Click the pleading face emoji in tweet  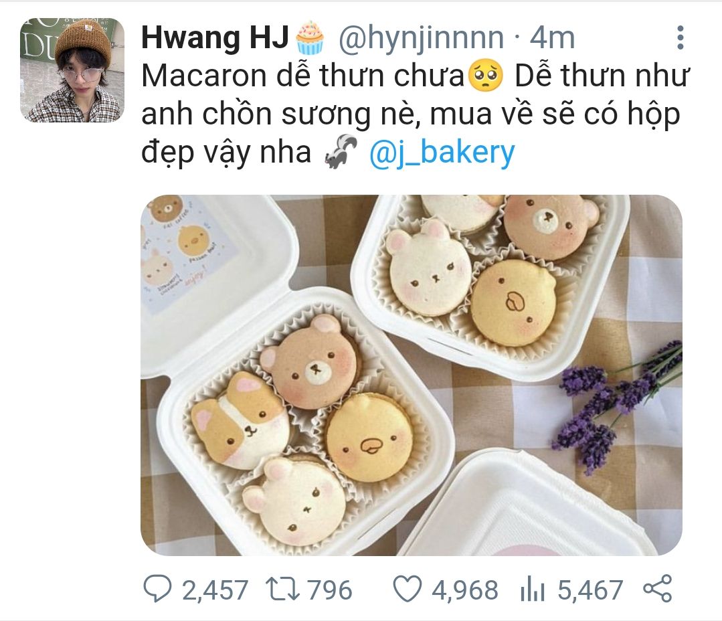coord(486,76)
